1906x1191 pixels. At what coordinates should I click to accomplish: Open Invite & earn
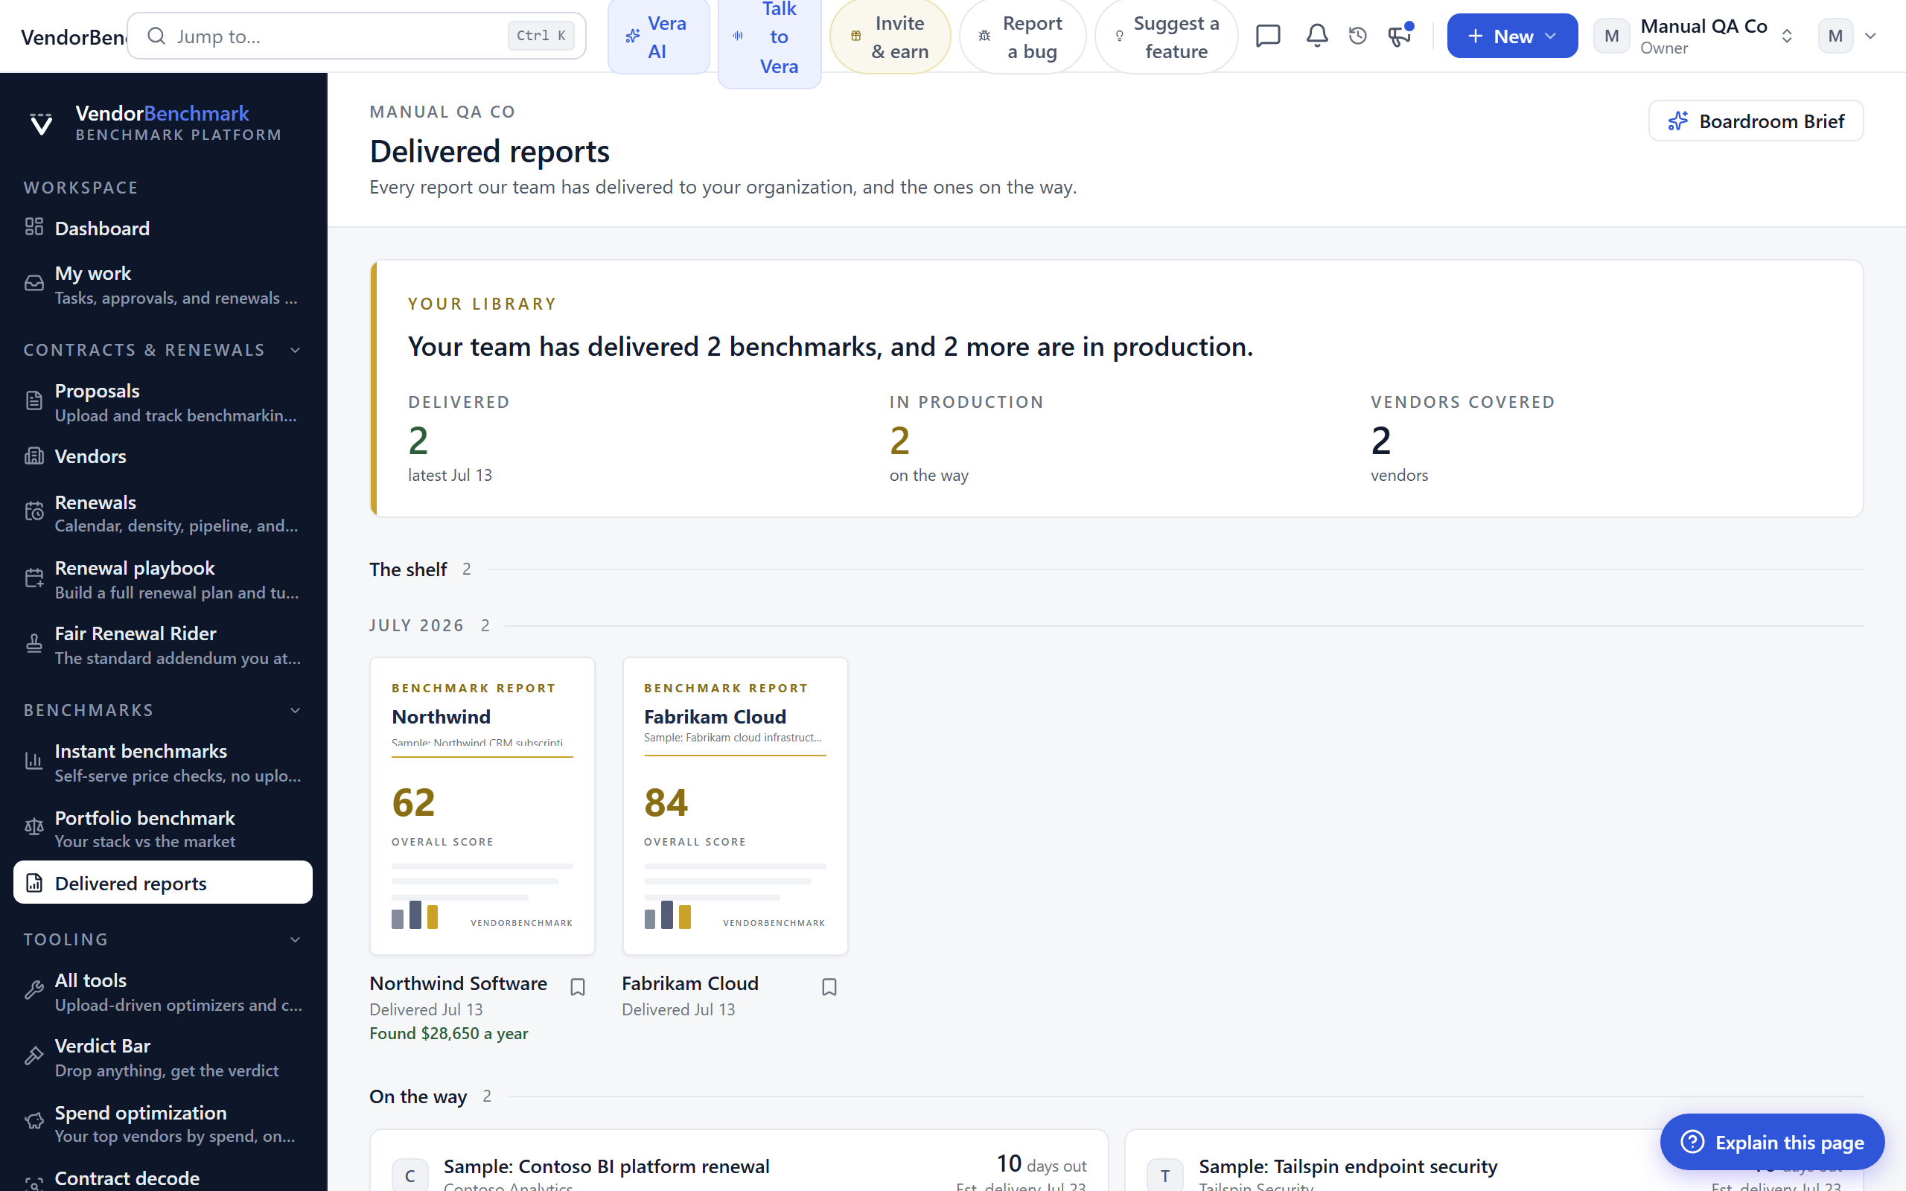(x=890, y=37)
